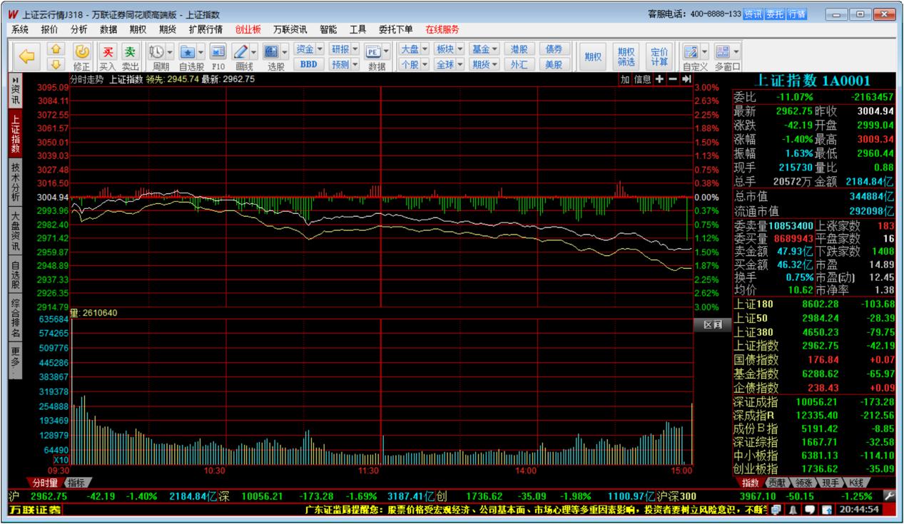
Task: Click the 期权筛选 button
Action: [x=626, y=56]
